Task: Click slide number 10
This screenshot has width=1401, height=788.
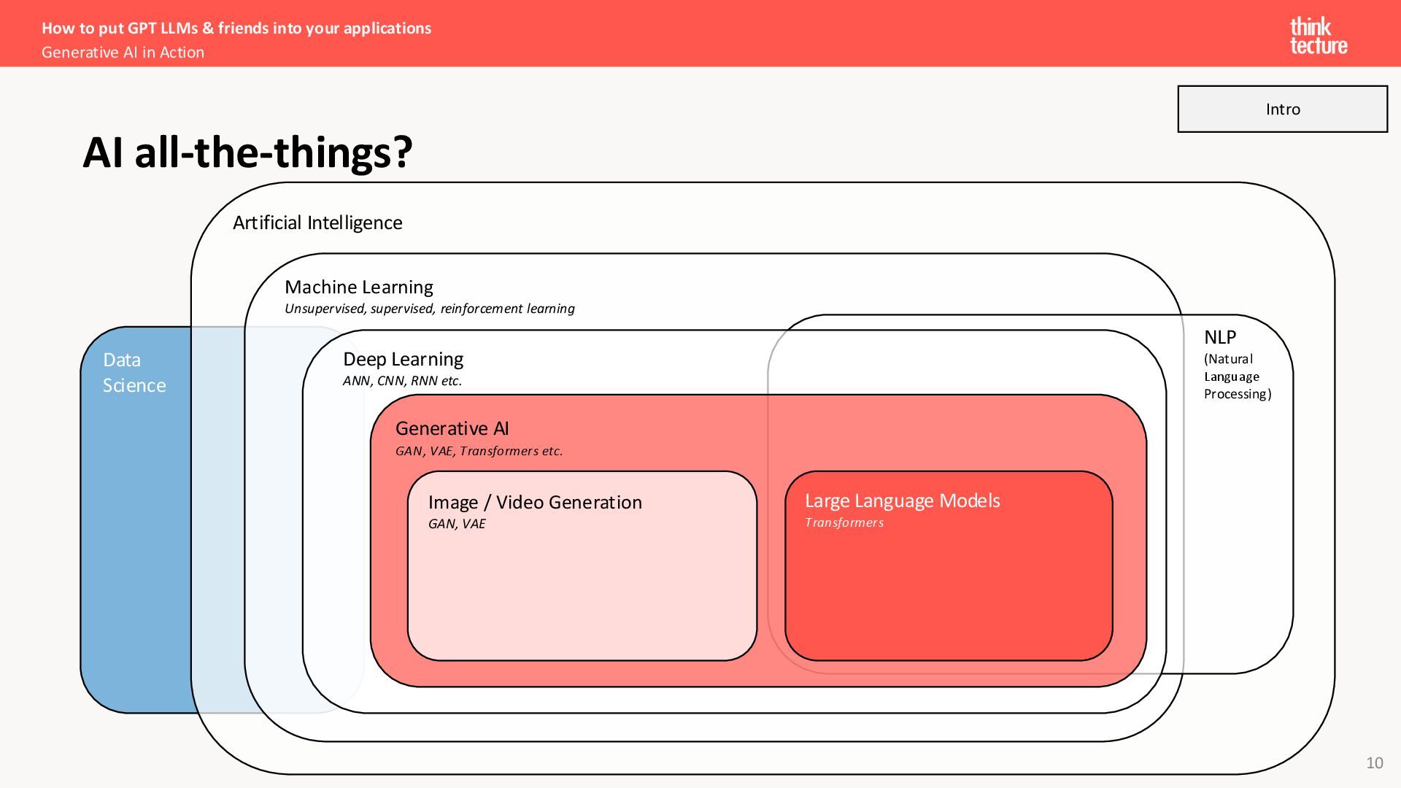Action: coord(1375,762)
